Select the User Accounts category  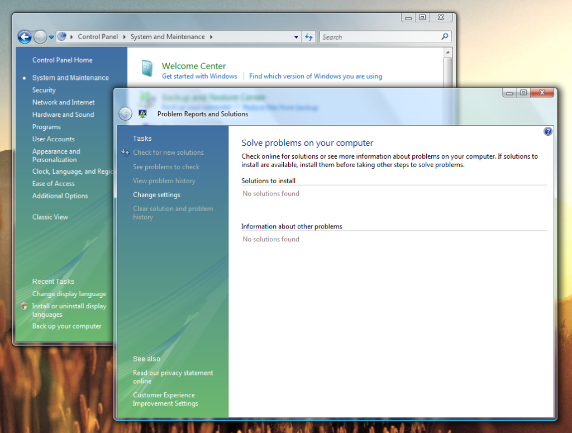[x=53, y=139]
